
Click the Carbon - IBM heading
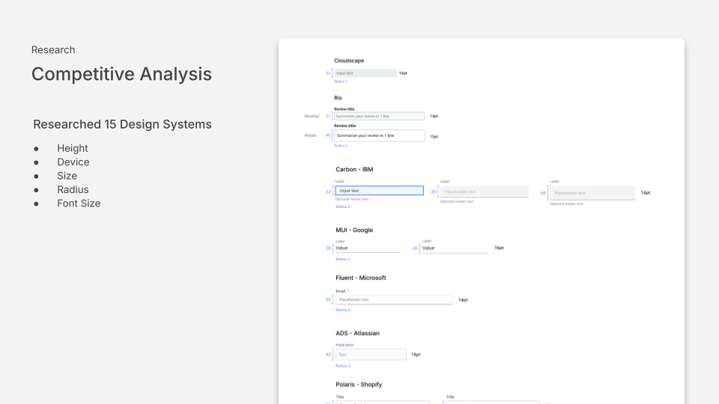coord(354,169)
